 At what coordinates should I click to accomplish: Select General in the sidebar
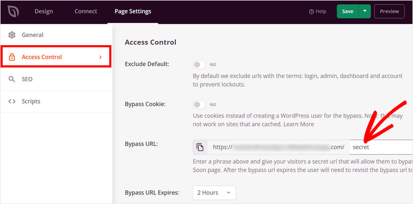point(56,35)
